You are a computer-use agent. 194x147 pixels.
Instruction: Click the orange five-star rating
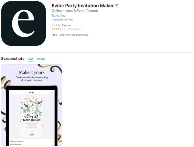tap(56, 29)
